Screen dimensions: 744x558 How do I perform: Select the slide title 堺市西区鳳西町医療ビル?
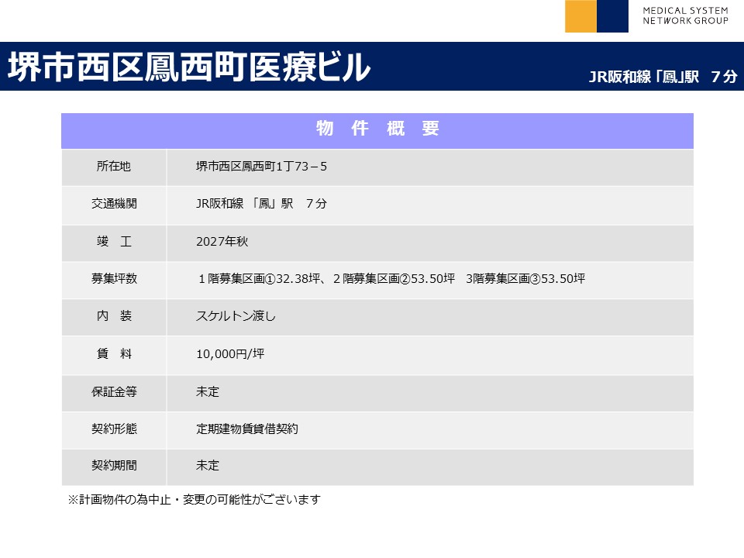pyautogui.click(x=189, y=68)
